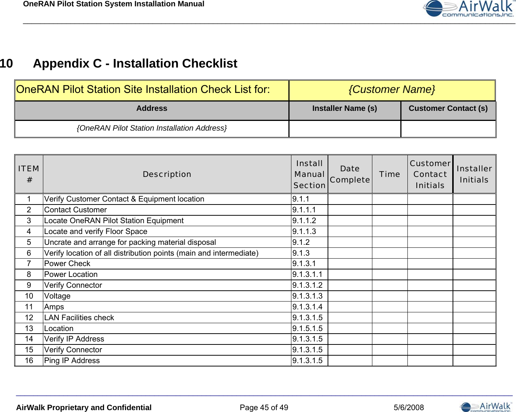The height and width of the screenshot is (412, 516).
Task: Click Date Complete cell for 'Ping IP Address'
Action: pos(350,360)
